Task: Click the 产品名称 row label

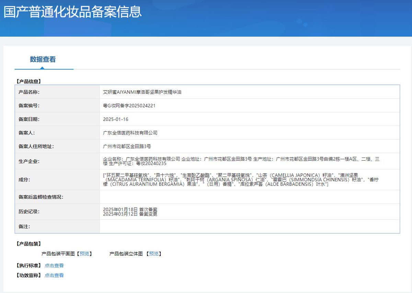Action: pyautogui.click(x=29, y=92)
